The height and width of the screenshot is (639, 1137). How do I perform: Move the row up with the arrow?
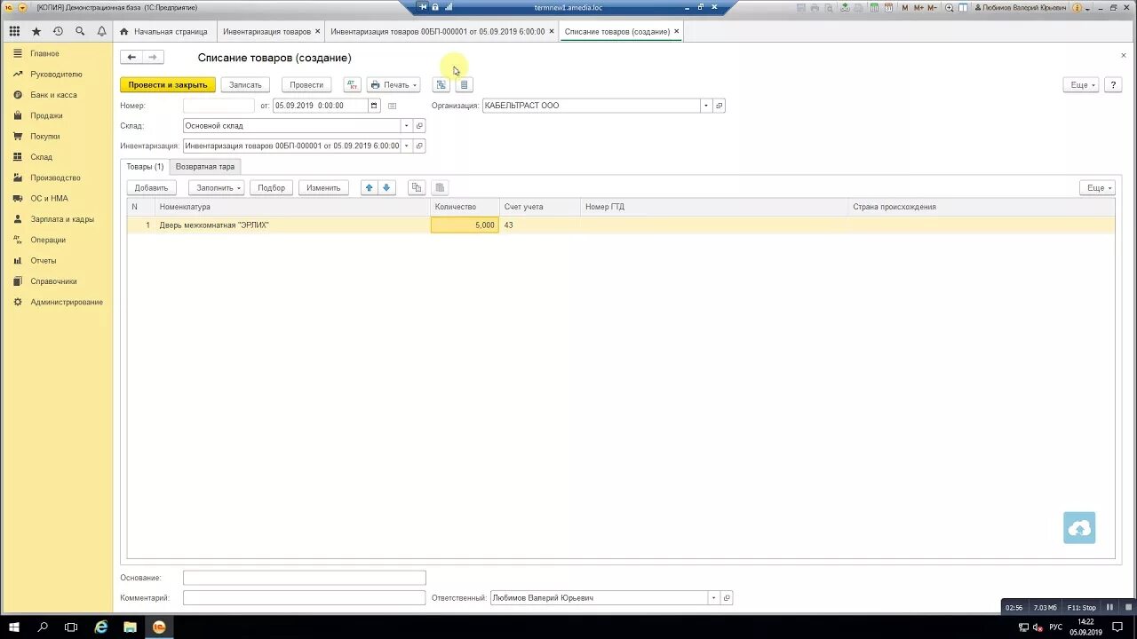[370, 188]
